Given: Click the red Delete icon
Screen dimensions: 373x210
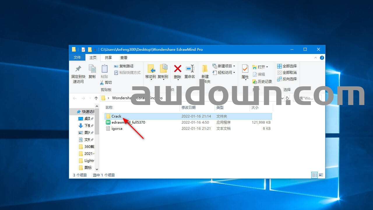Looking at the screenshot, I should 177,69.
